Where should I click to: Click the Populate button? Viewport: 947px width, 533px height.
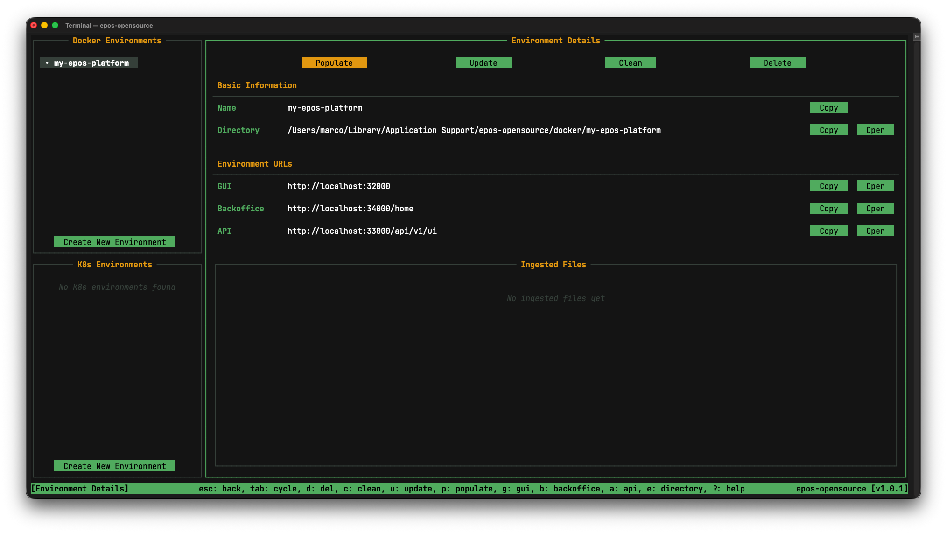click(x=334, y=63)
